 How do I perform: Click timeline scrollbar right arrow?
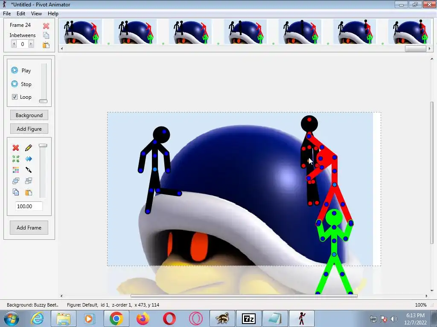pos(429,49)
